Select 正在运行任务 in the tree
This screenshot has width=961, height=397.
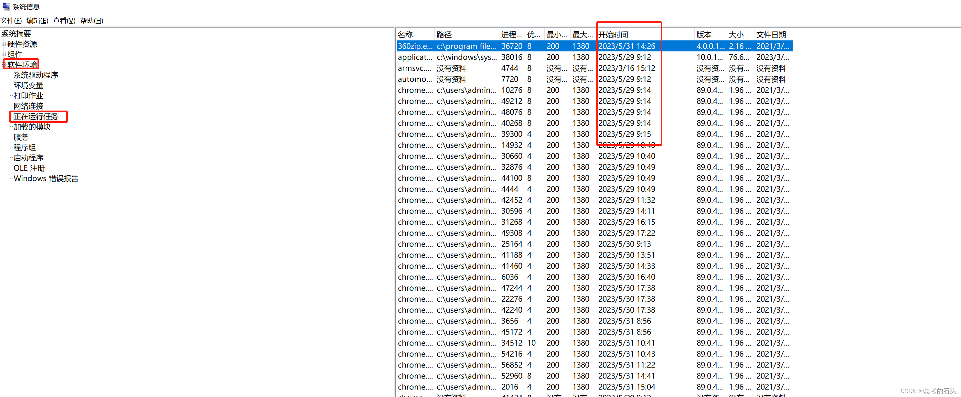(36, 116)
